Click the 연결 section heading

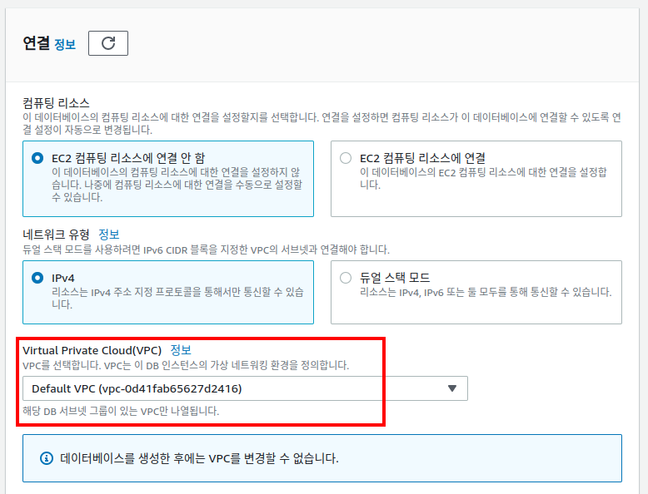pyautogui.click(x=36, y=43)
